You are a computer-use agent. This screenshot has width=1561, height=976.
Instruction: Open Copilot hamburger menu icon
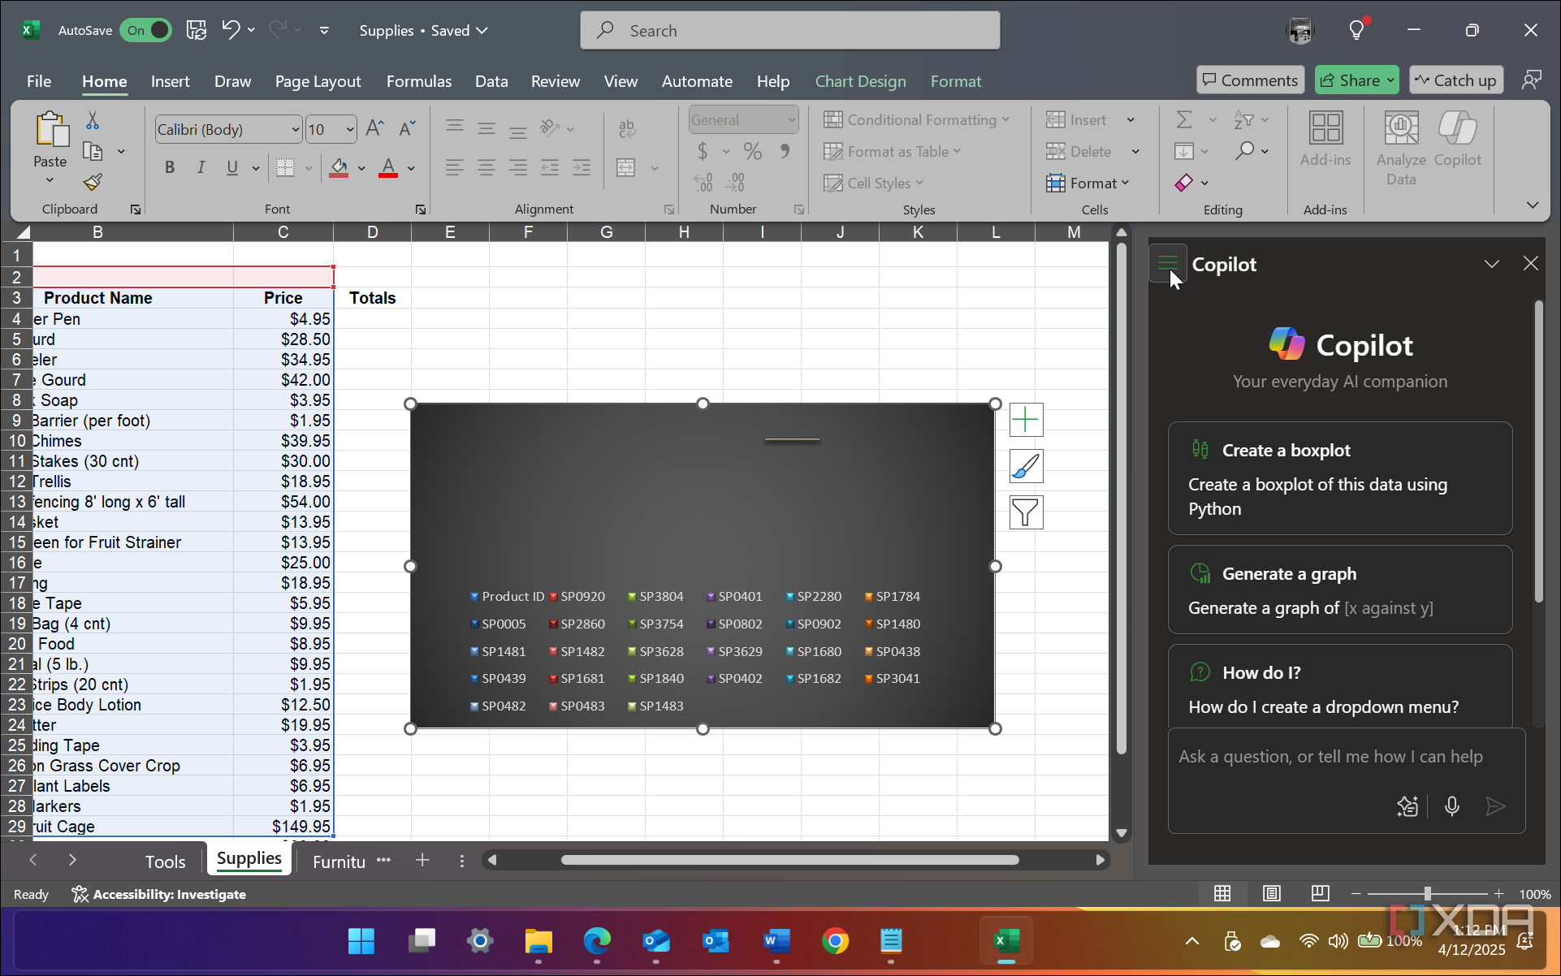1167,263
